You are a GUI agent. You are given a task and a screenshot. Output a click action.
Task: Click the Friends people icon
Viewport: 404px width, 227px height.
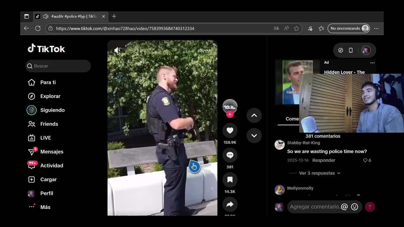point(32,124)
